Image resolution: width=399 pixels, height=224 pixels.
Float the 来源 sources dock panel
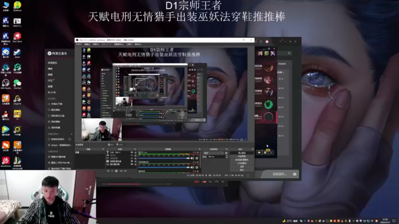(x=135, y=149)
